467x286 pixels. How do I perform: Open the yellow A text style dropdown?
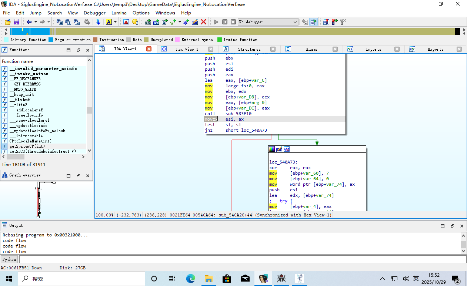point(115,22)
